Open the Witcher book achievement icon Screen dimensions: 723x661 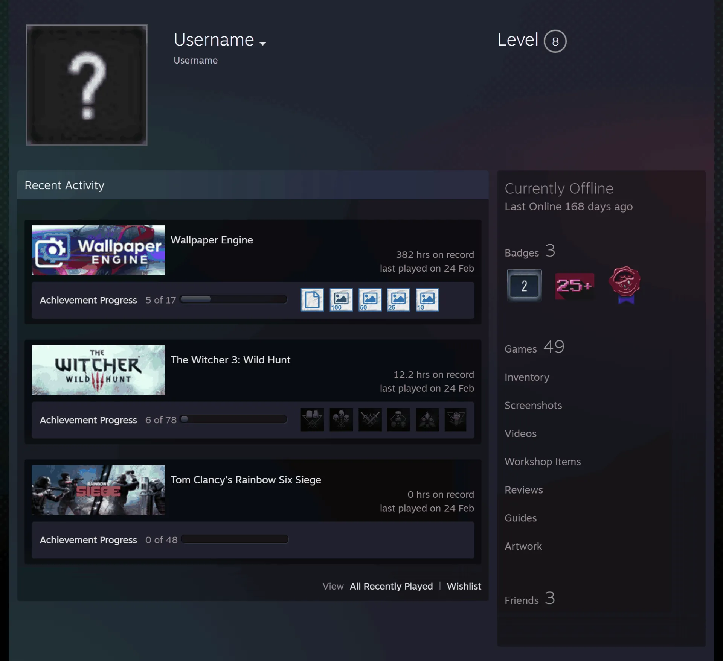coord(312,419)
